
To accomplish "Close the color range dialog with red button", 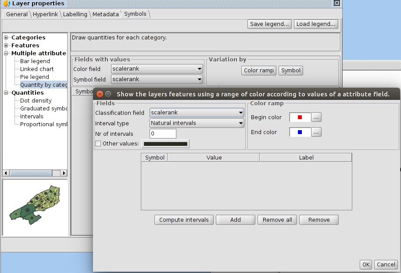I will click(x=100, y=94).
